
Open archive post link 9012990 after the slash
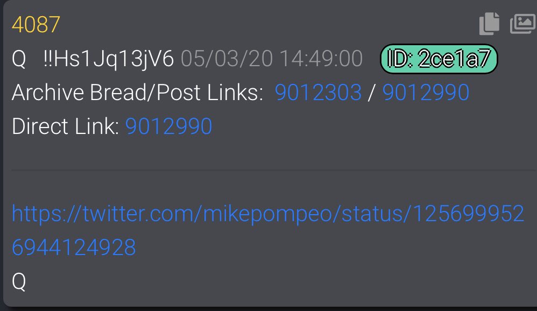point(426,93)
